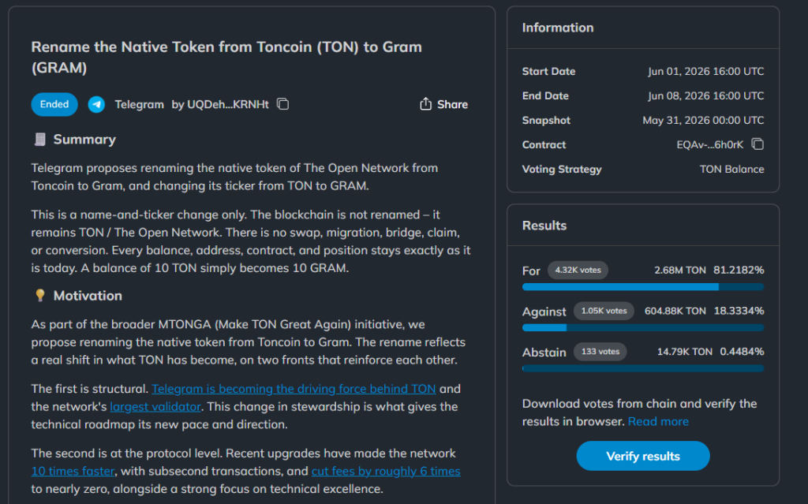Image resolution: width=808 pixels, height=504 pixels.
Task: Open the largest validator link
Action: [x=155, y=407]
